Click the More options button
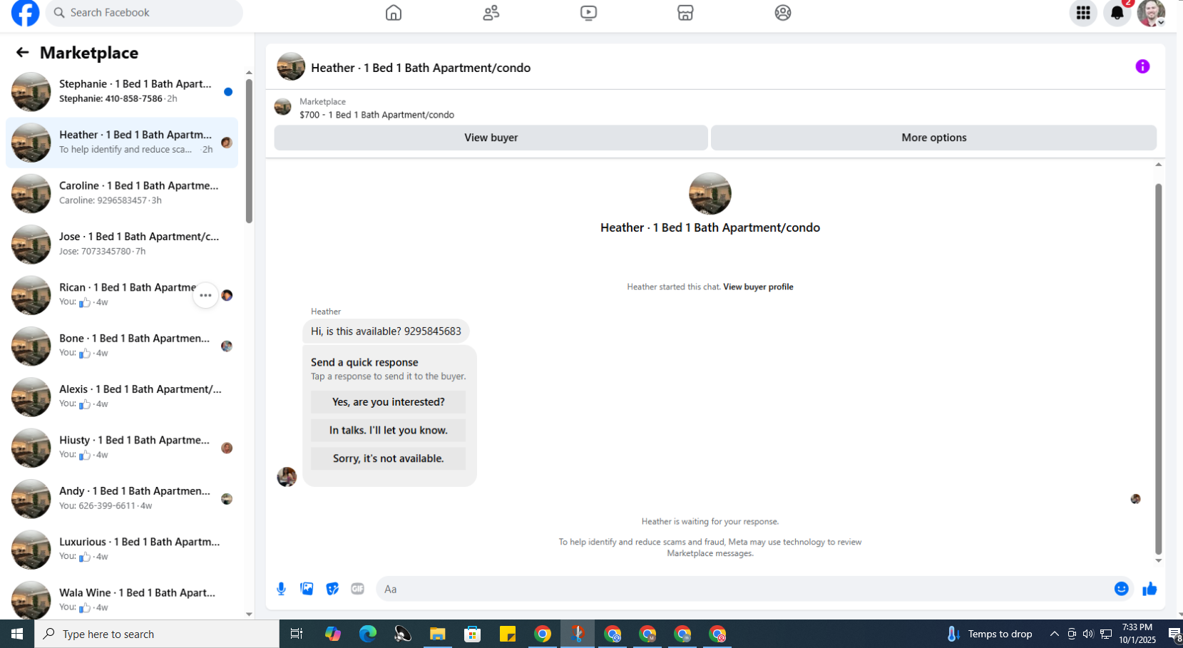Image resolution: width=1183 pixels, height=648 pixels. tap(933, 138)
